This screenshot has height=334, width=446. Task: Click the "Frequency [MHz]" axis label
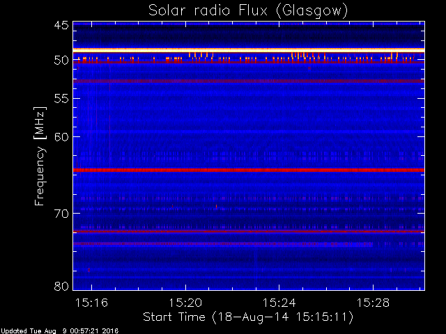pos(40,156)
